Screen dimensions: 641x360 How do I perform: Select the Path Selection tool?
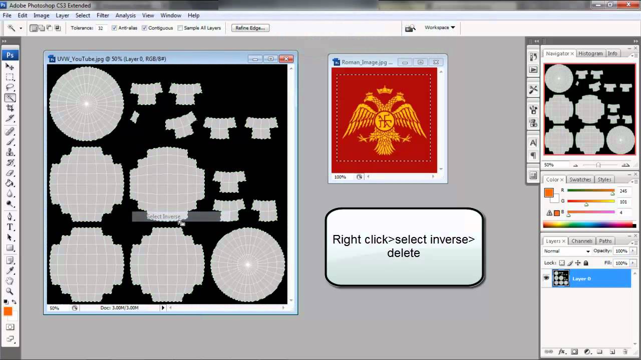pyautogui.click(x=10, y=237)
